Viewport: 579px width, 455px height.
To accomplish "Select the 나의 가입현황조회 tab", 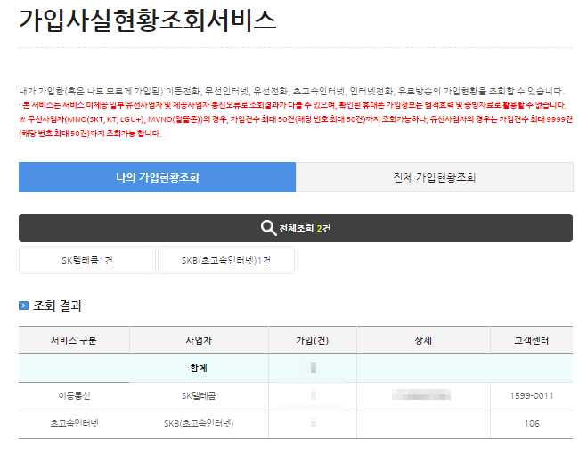I will point(157,177).
